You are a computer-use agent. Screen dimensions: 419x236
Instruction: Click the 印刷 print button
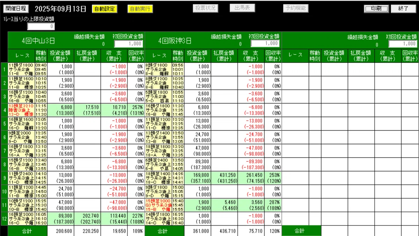click(x=376, y=9)
